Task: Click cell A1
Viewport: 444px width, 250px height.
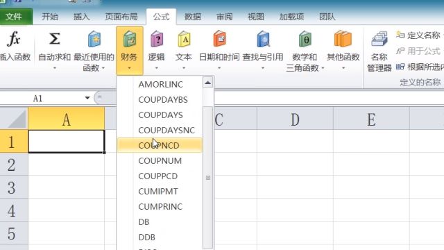Action: click(x=67, y=141)
